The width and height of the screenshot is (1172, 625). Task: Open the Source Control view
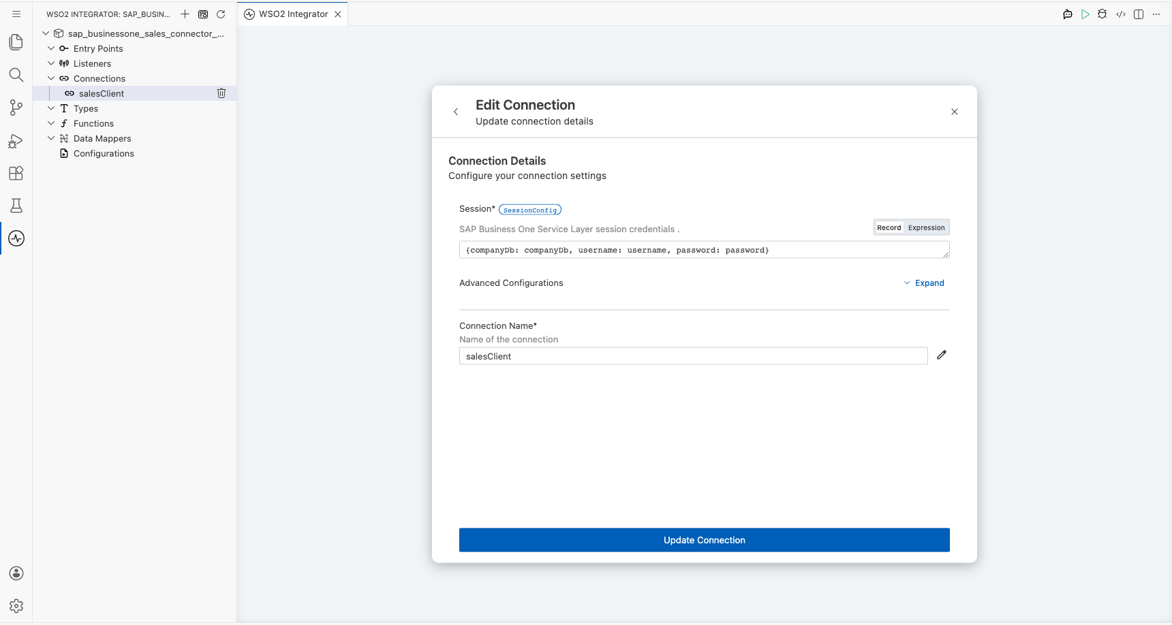pos(16,108)
